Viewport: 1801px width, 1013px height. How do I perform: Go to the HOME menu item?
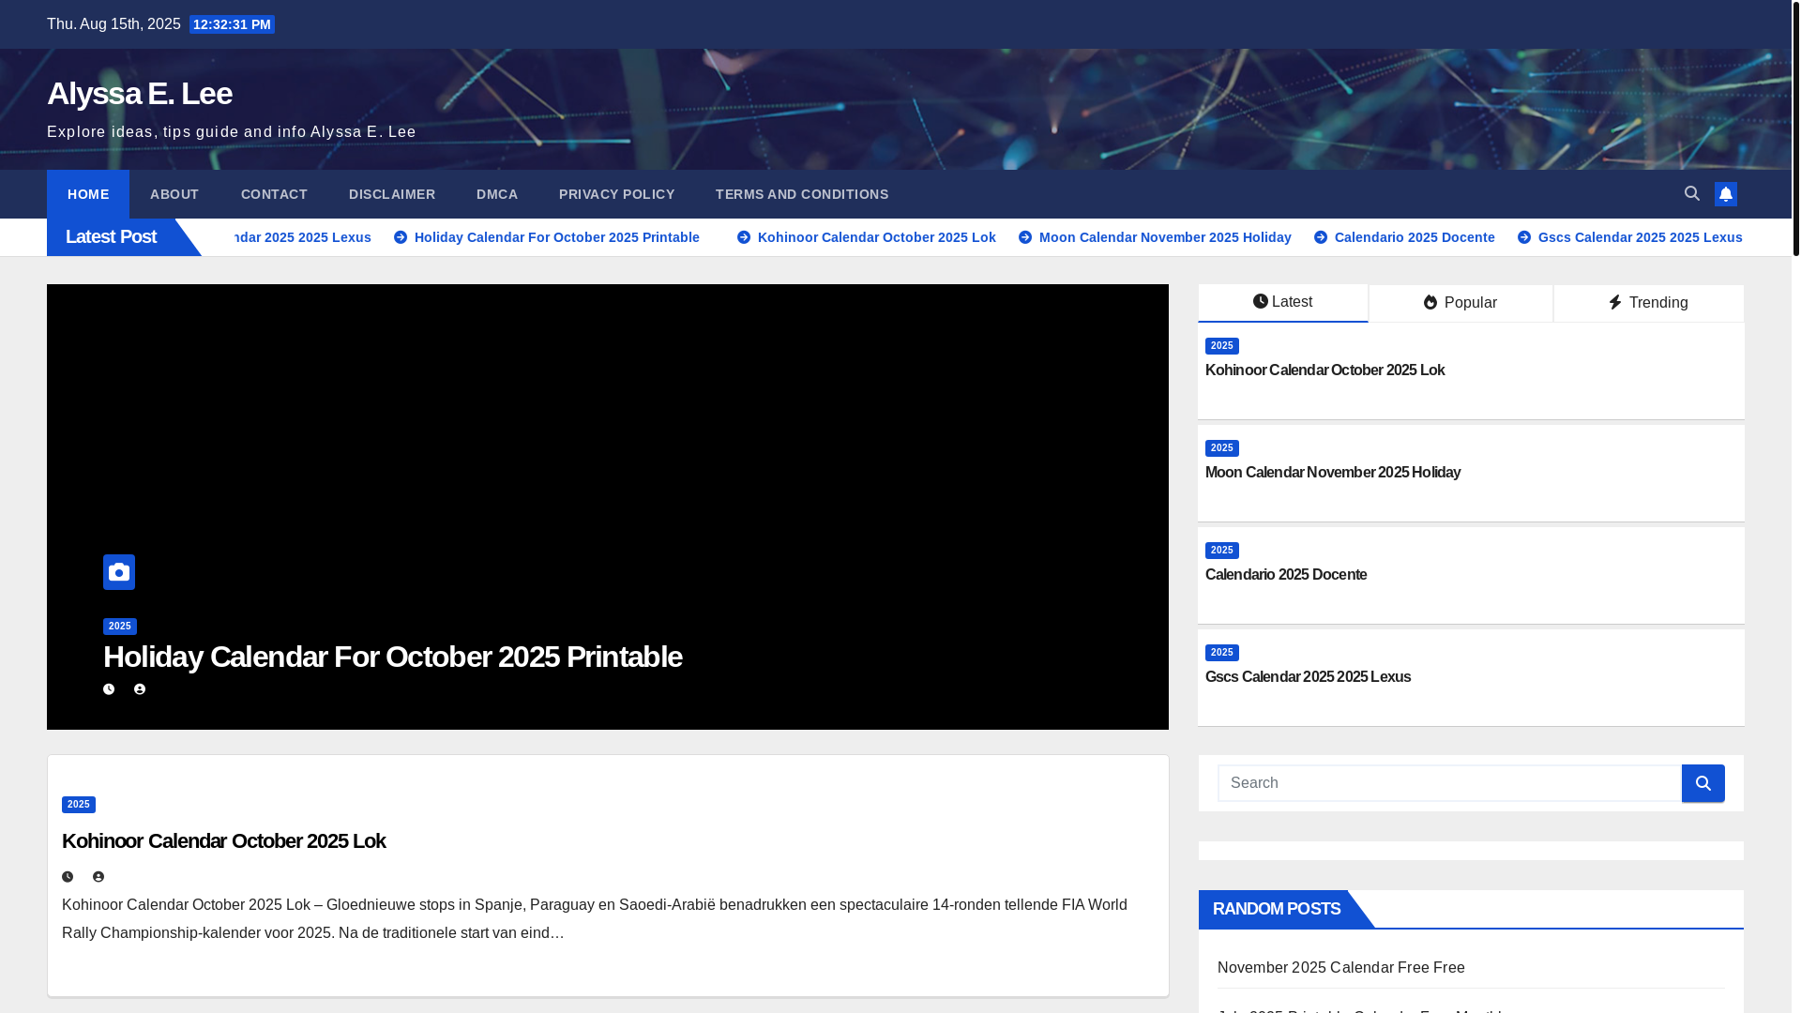click(88, 194)
